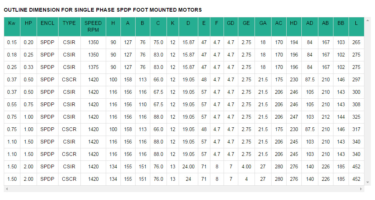Click the vertical scrollbar down arrow
Viewport: 375px width, 200px height.
(367, 182)
